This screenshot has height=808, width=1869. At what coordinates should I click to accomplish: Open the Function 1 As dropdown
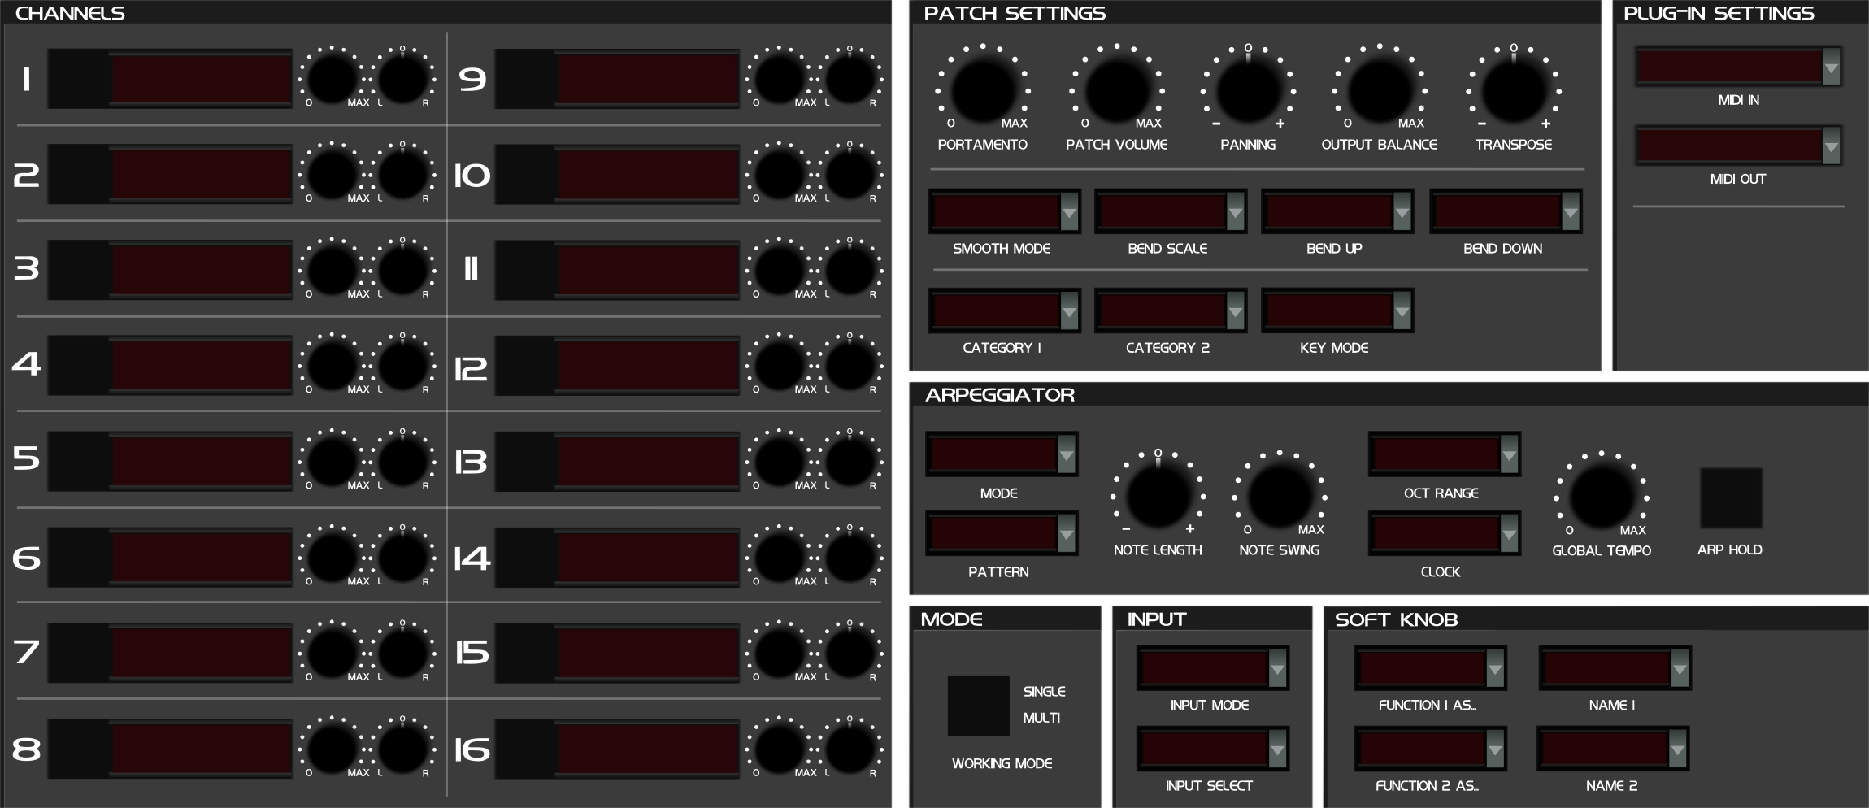point(1430,668)
